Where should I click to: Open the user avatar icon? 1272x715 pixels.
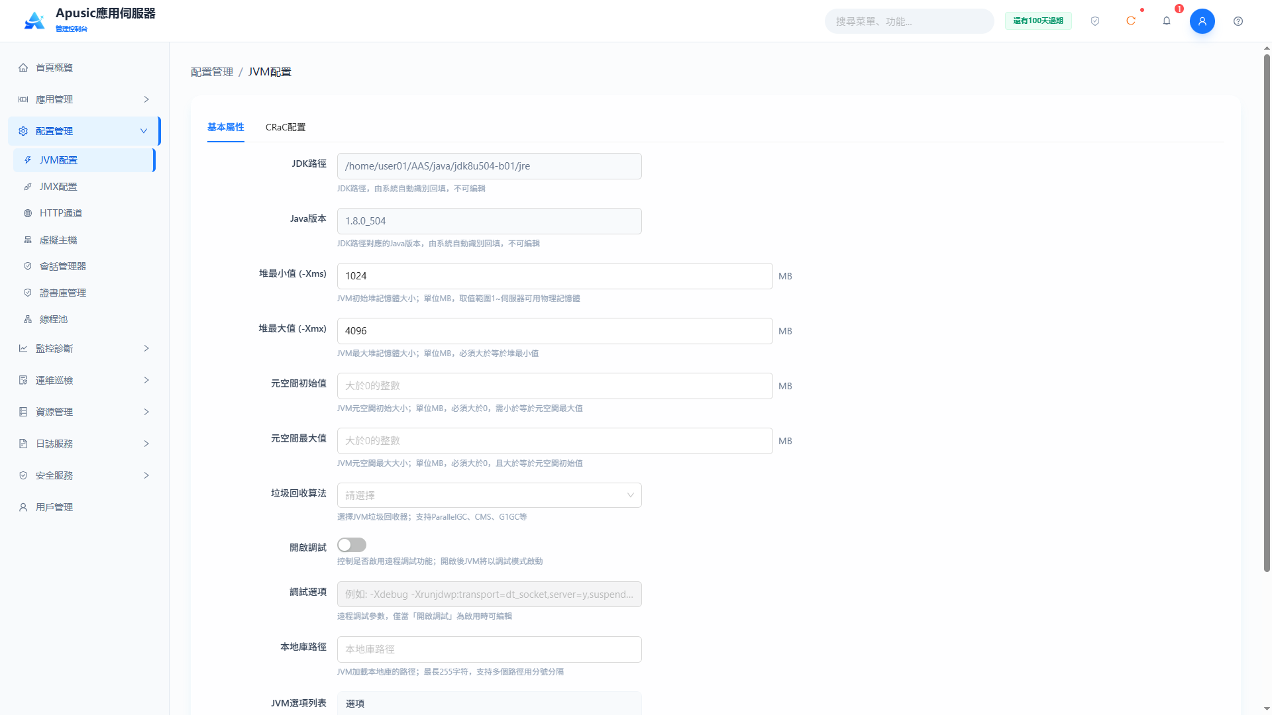pos(1202,21)
